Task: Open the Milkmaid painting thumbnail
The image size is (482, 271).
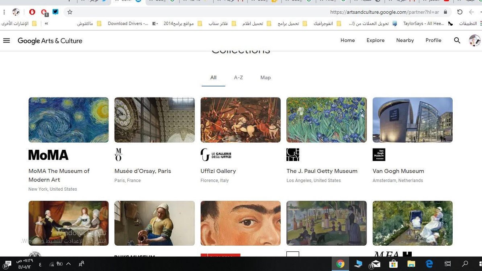Action: click(155, 223)
